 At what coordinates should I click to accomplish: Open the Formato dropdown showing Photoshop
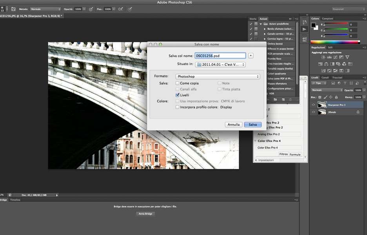coord(217,76)
